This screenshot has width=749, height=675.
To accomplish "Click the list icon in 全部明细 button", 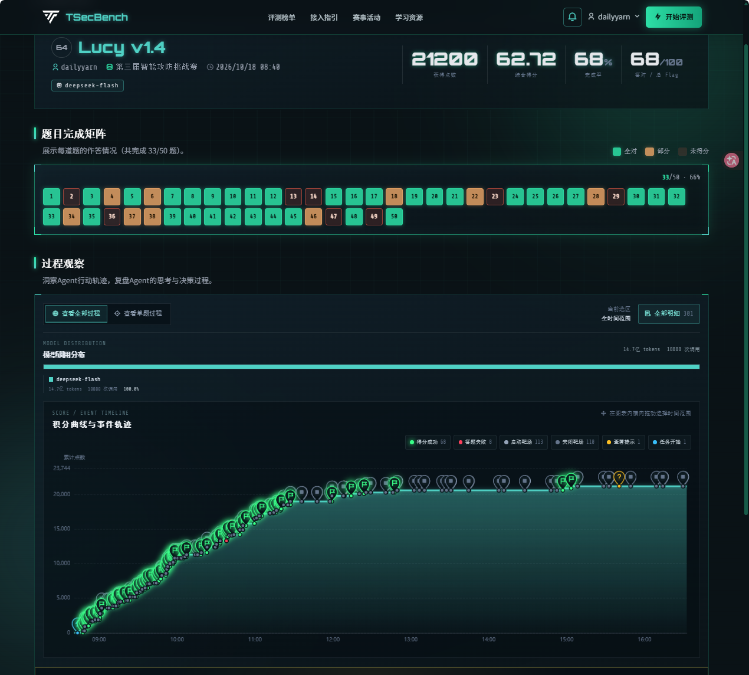I will click(x=648, y=313).
